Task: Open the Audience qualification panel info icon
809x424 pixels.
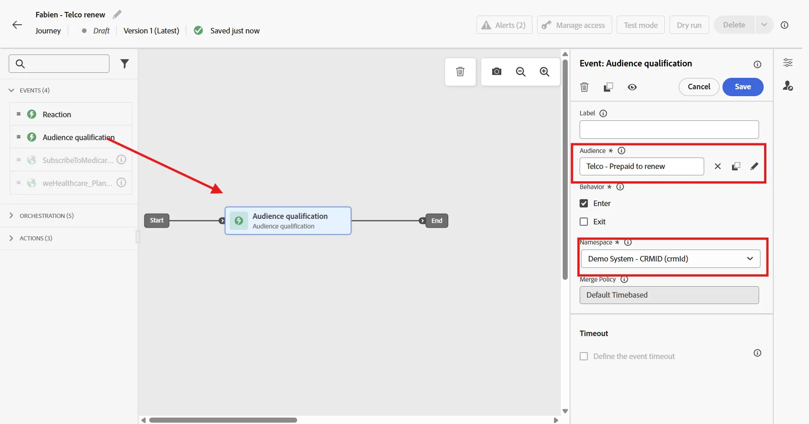Action: (x=757, y=65)
